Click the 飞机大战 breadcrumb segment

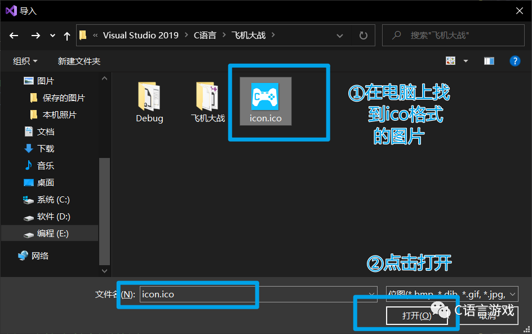pyautogui.click(x=249, y=36)
